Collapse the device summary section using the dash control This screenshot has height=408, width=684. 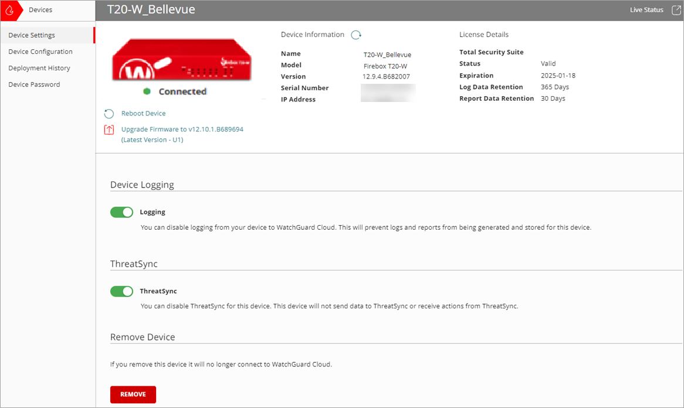click(x=263, y=99)
